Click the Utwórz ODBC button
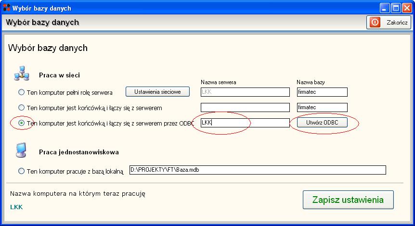Viewport: 415px width, 226px height. click(x=322, y=123)
